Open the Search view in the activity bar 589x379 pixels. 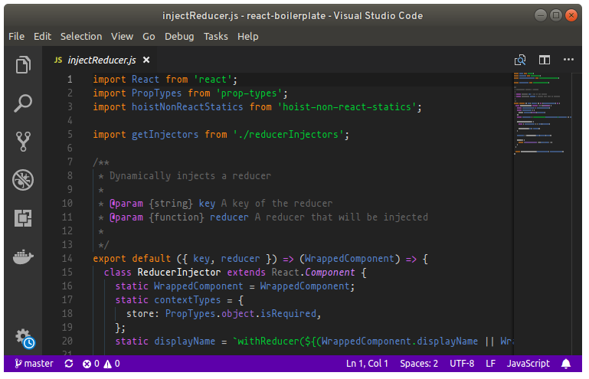(23, 103)
